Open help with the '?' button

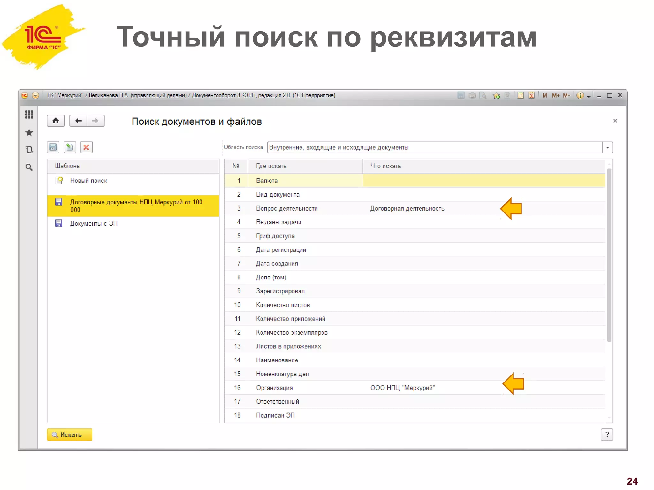(607, 435)
